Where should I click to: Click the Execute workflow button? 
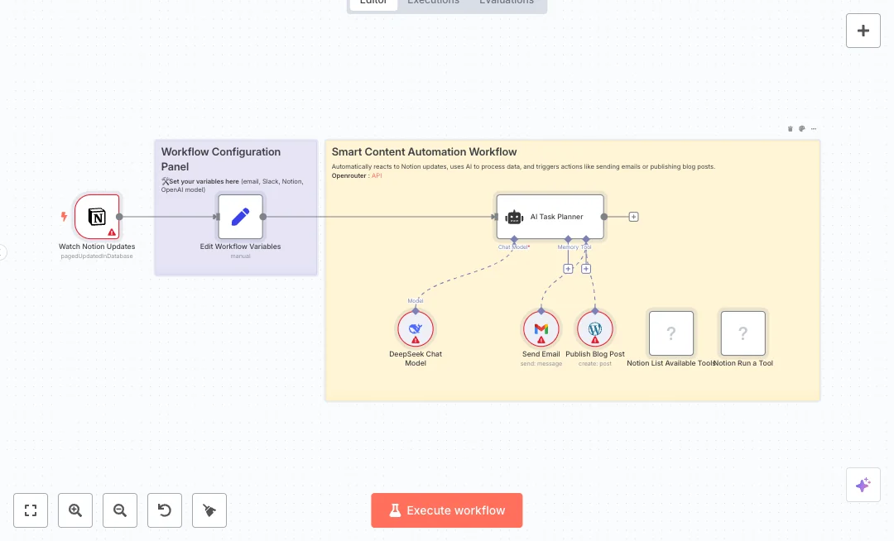pyautogui.click(x=447, y=510)
